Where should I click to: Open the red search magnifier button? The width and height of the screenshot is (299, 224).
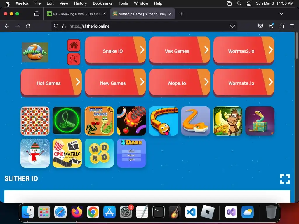[74, 59]
